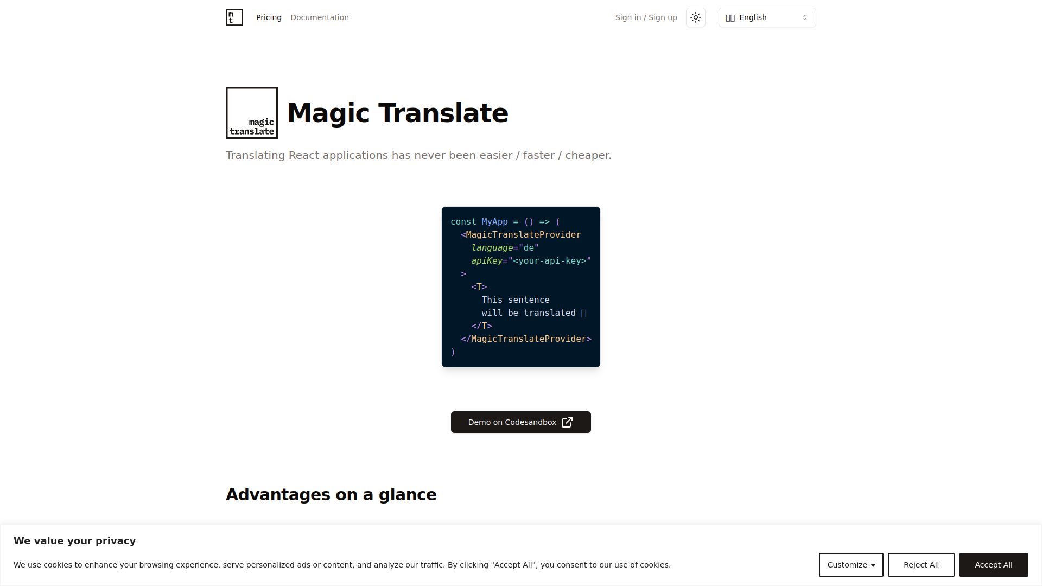This screenshot has width=1042, height=586.
Task: Expand the Customize cookie options dropdown
Action: [850, 564]
